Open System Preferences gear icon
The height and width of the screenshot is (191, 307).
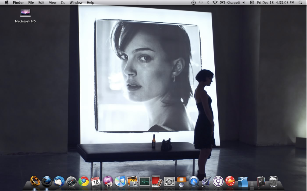pos(169,181)
